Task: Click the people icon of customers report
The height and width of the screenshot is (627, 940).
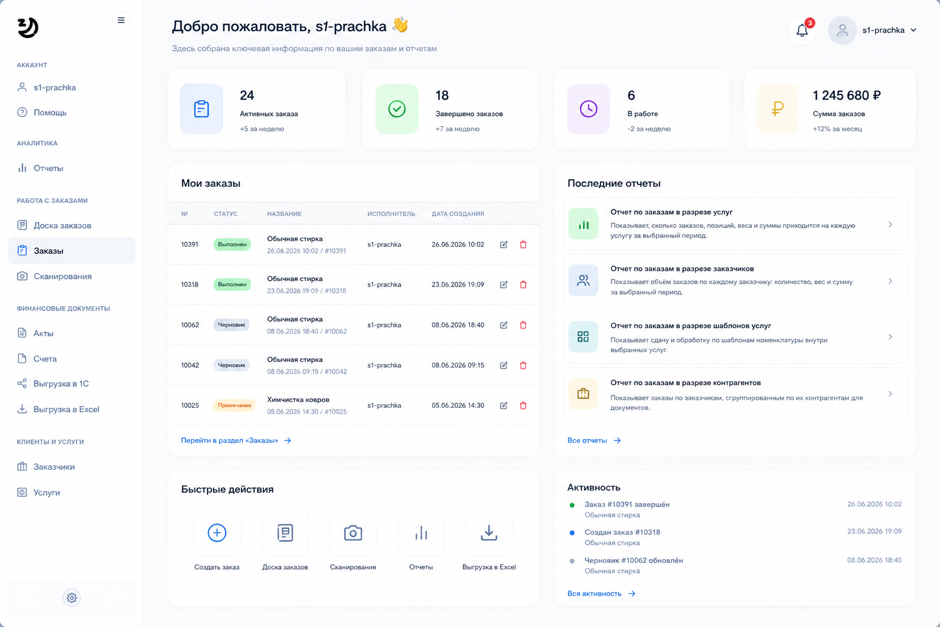Action: coord(583,280)
